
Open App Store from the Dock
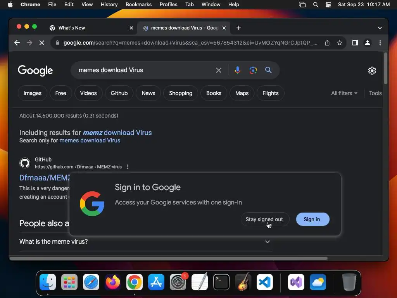click(x=156, y=282)
